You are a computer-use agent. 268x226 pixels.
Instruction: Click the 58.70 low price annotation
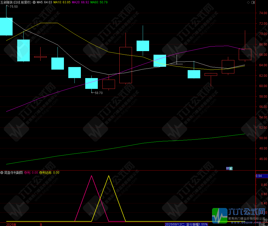pos(98,93)
